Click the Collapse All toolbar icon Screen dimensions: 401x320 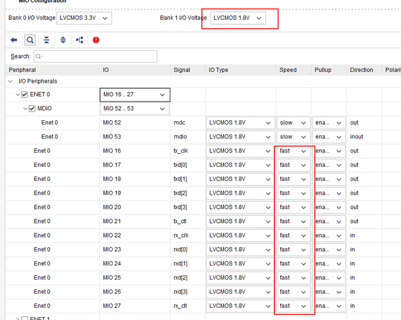click(x=46, y=40)
